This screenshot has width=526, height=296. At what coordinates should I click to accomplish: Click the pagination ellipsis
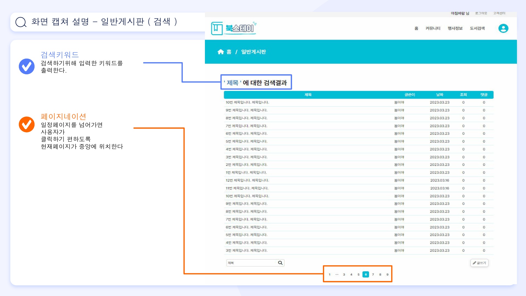pos(337,274)
